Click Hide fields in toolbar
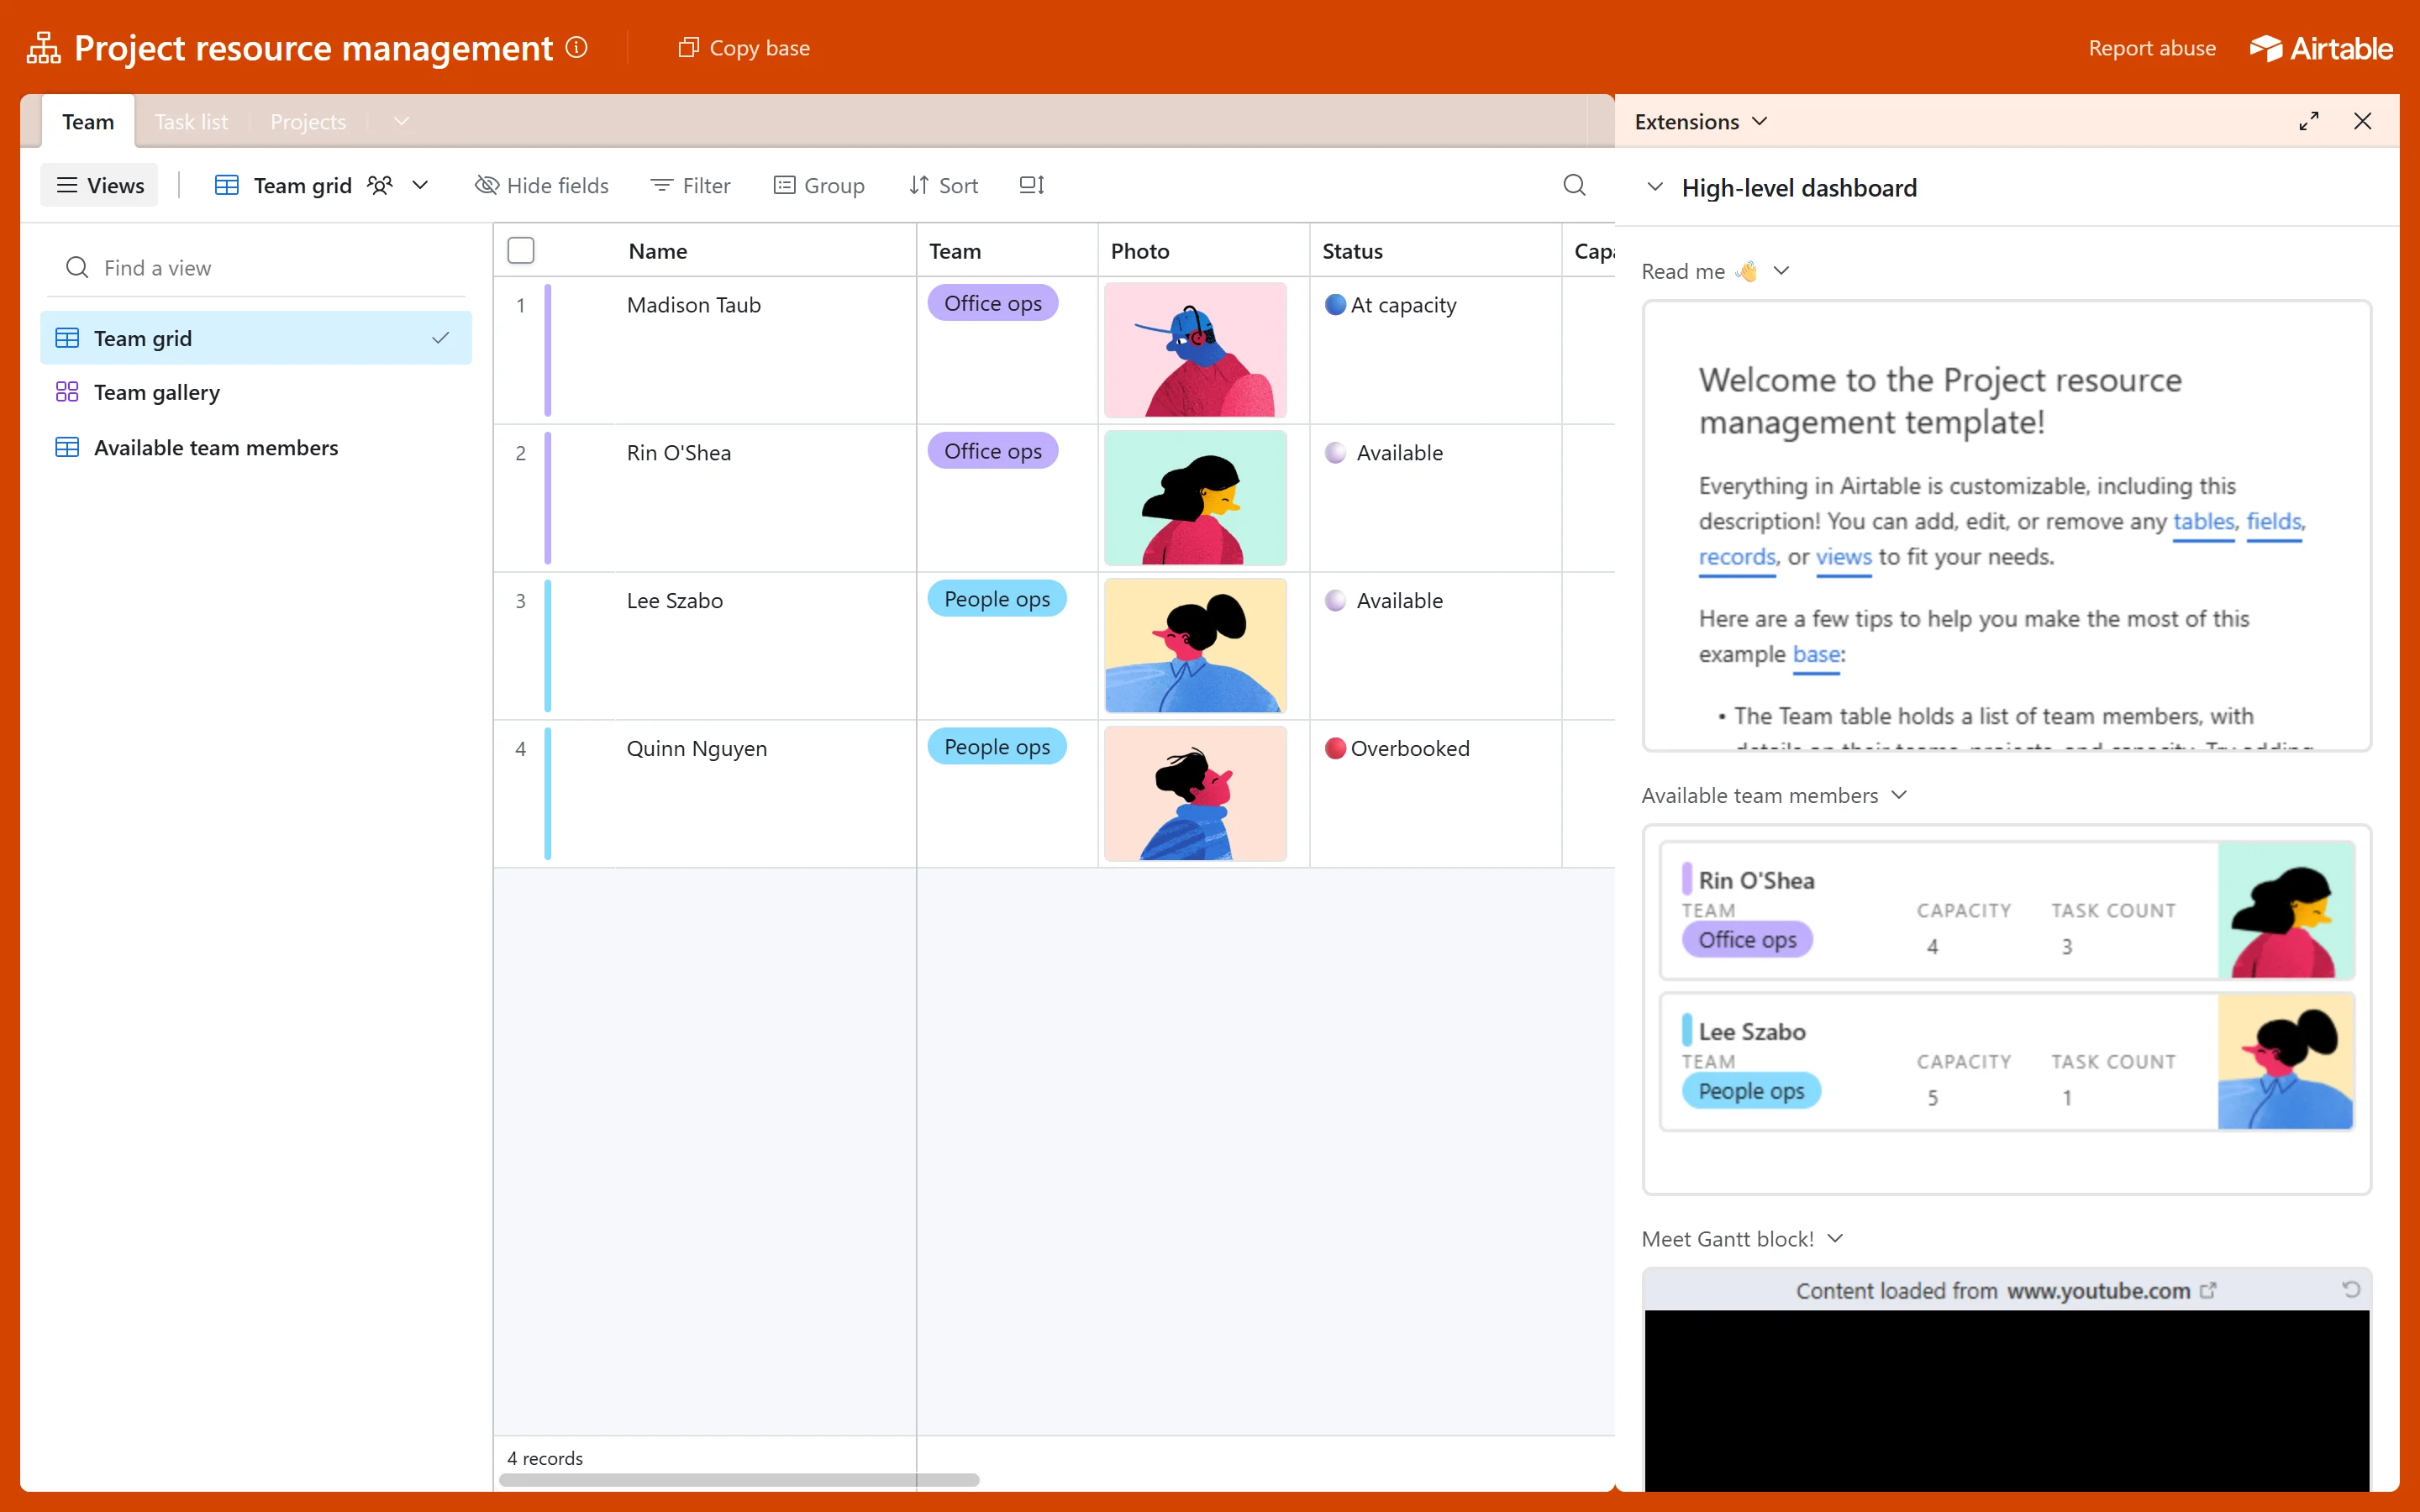Viewport: 2420px width, 1512px height. click(x=541, y=185)
